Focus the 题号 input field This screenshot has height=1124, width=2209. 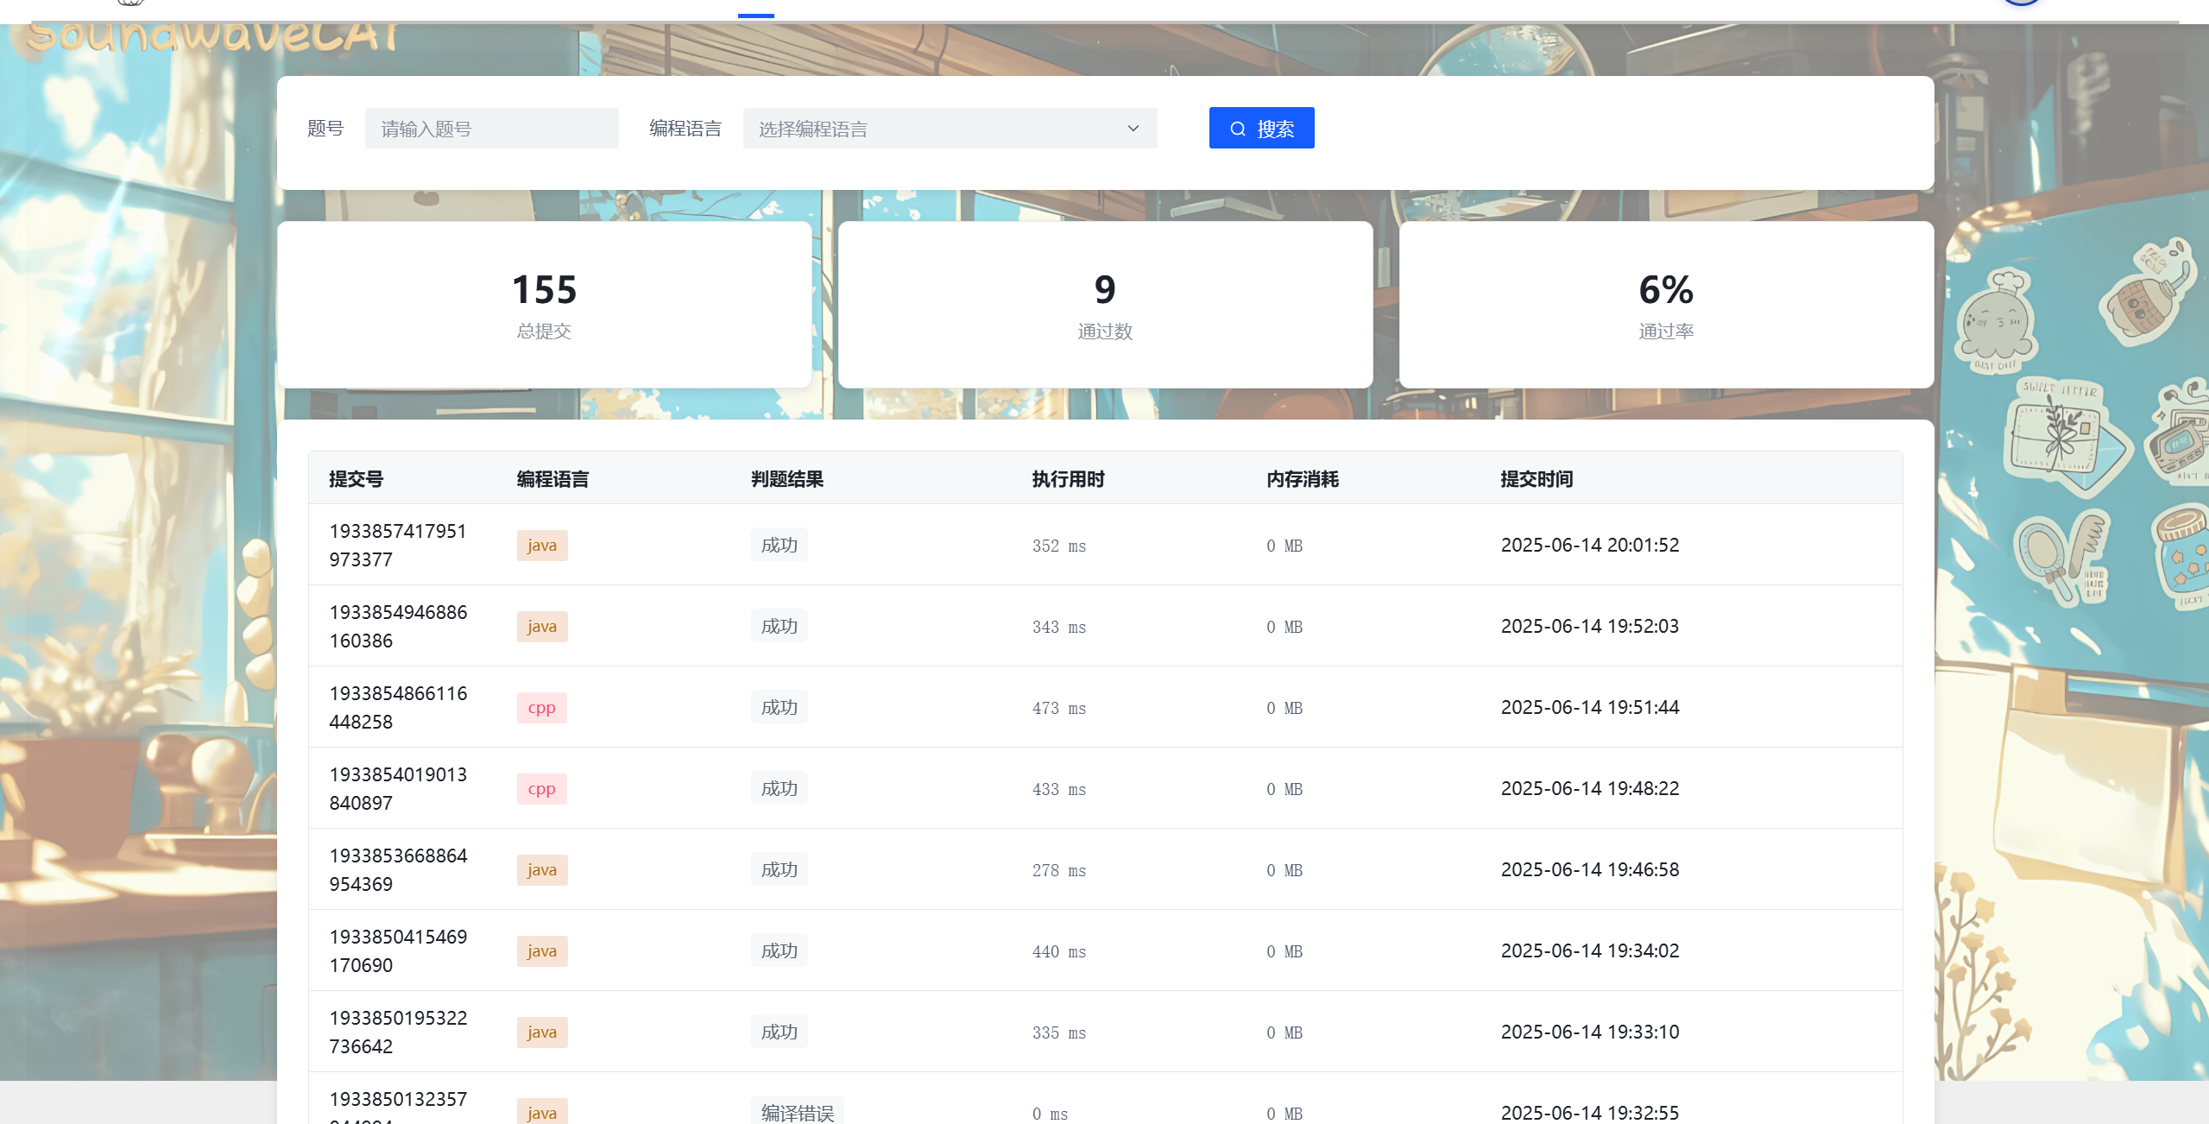point(490,129)
